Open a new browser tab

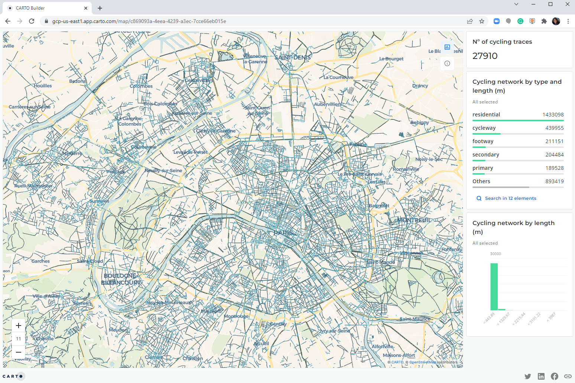pyautogui.click(x=100, y=8)
